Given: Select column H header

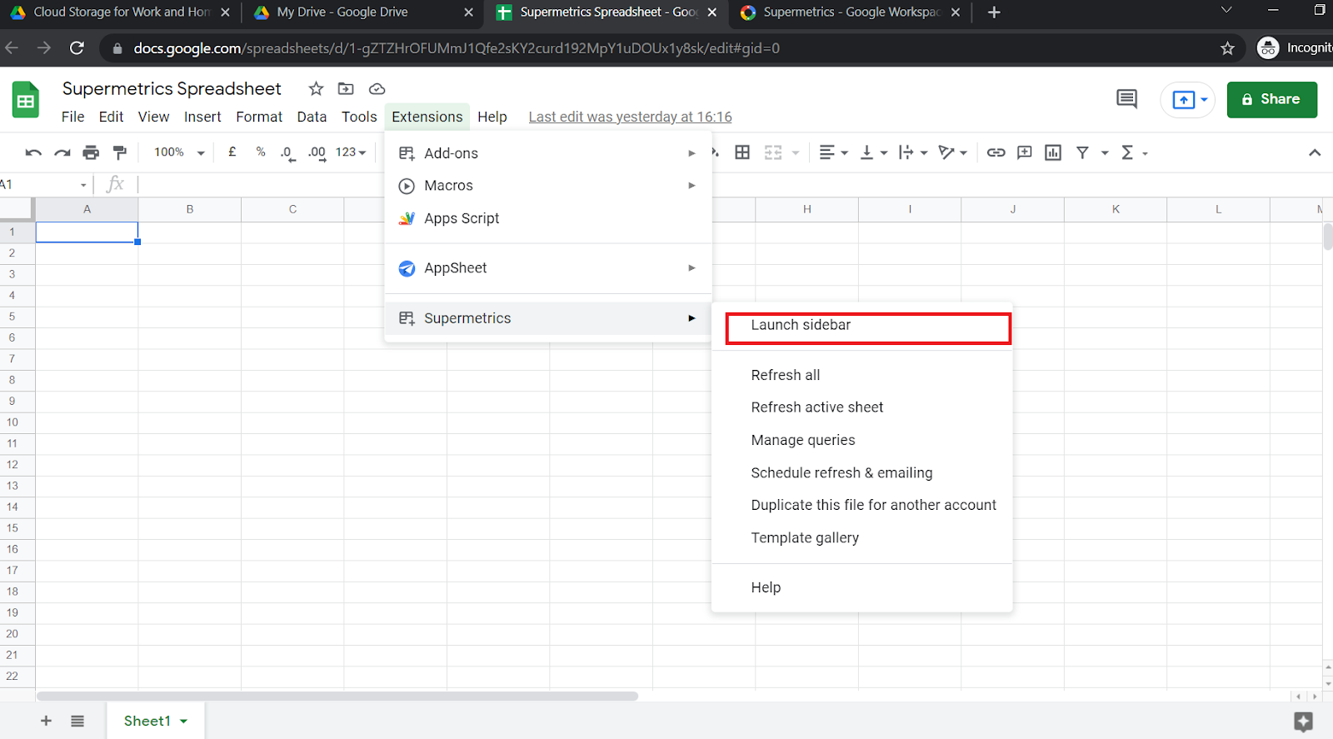Looking at the screenshot, I should point(806,209).
